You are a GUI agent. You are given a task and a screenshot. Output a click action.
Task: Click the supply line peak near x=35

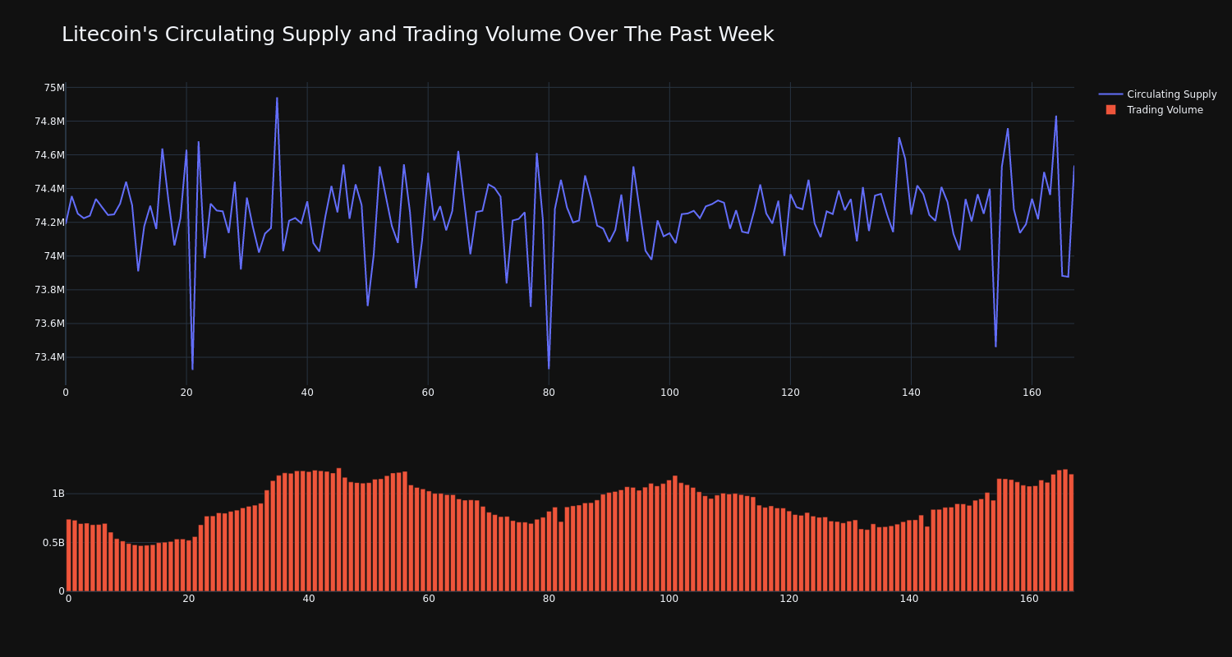point(277,98)
